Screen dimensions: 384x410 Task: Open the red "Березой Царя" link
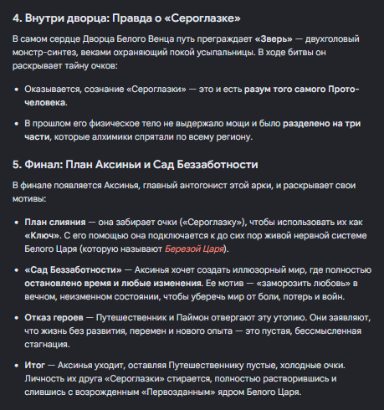click(x=194, y=249)
